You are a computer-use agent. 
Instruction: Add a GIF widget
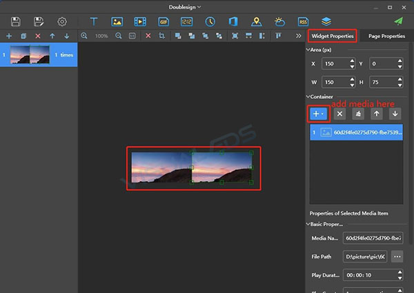[x=164, y=22]
